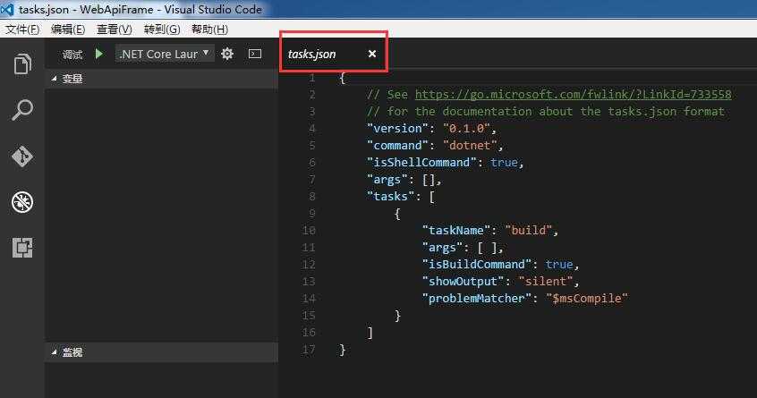Open the Extensions view

(22, 248)
